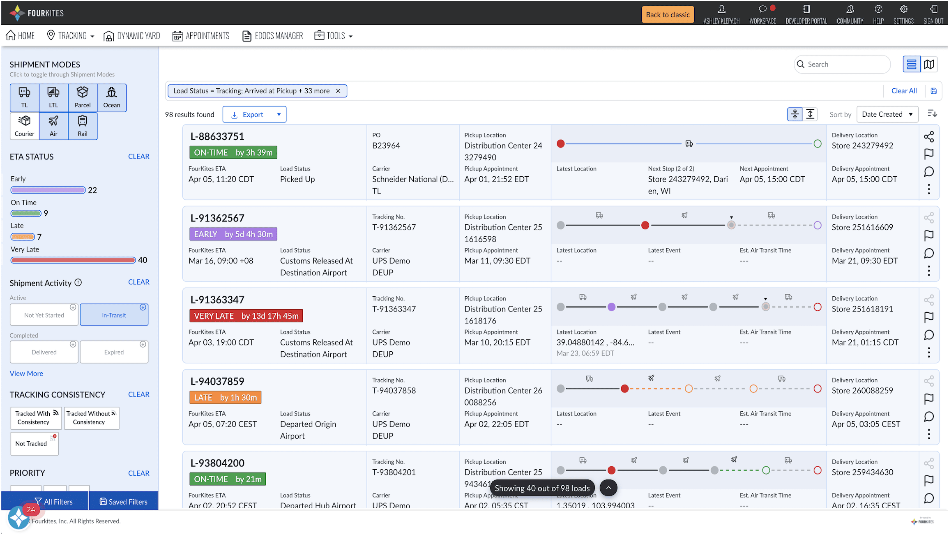This screenshot has height=535, width=949.
Task: Toggle Tracked With Consistency filter
Action: [x=36, y=418]
